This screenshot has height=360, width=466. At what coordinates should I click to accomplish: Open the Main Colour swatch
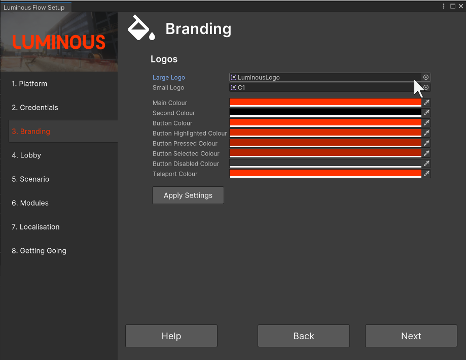coord(326,103)
